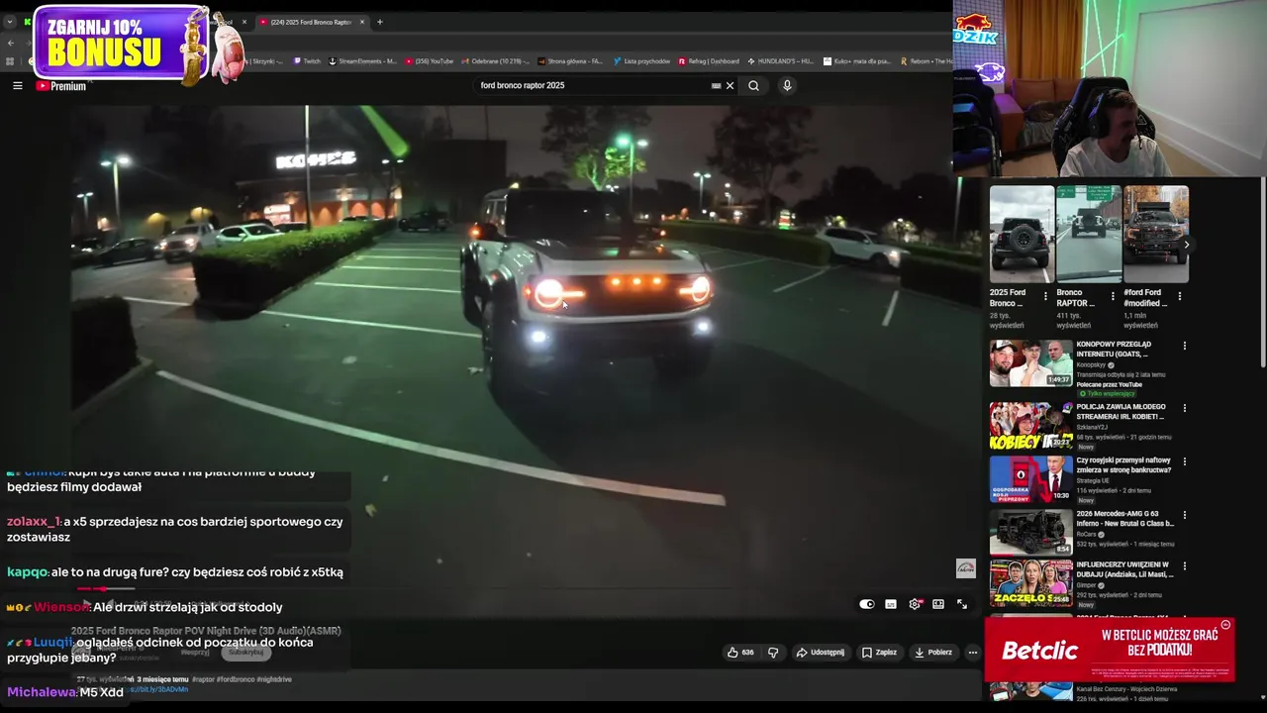The height and width of the screenshot is (713, 1267).
Task: Open the YouTube hamburger guide menu
Action: point(17,86)
